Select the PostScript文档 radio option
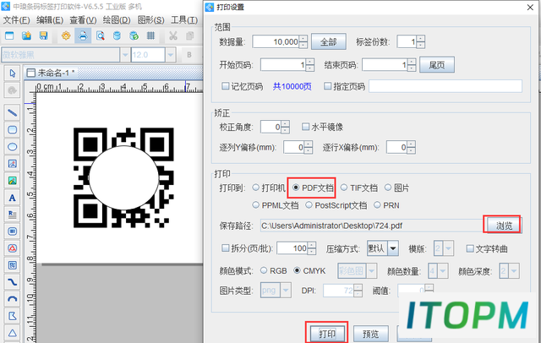The height and width of the screenshot is (343, 541). click(x=309, y=205)
